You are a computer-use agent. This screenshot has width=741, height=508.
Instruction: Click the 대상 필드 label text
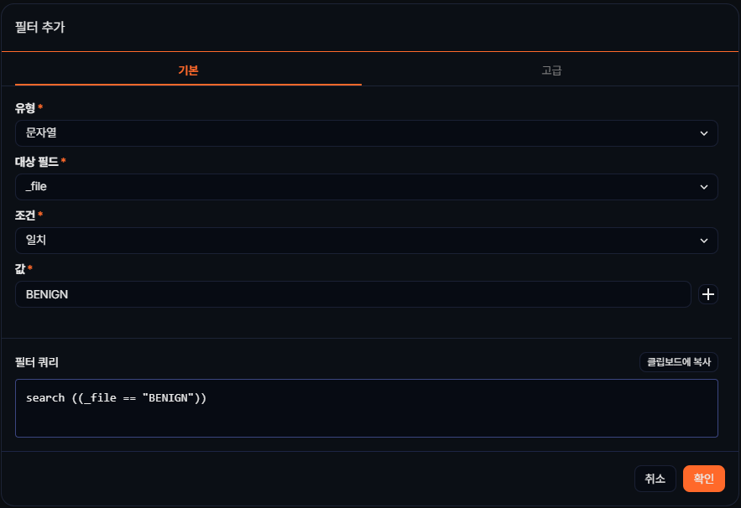point(37,161)
